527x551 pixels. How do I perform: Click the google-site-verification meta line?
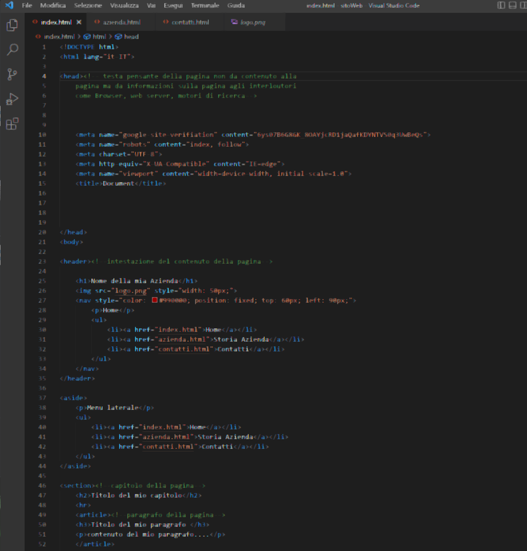pos(253,134)
